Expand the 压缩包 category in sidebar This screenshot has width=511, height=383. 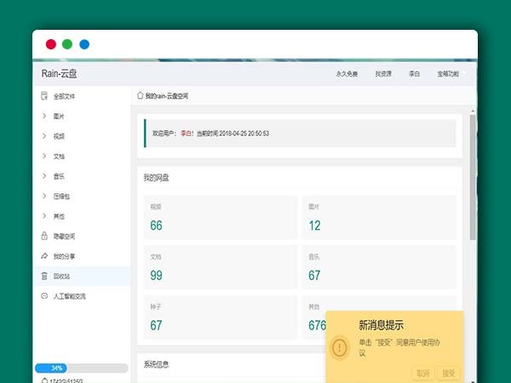(44, 196)
